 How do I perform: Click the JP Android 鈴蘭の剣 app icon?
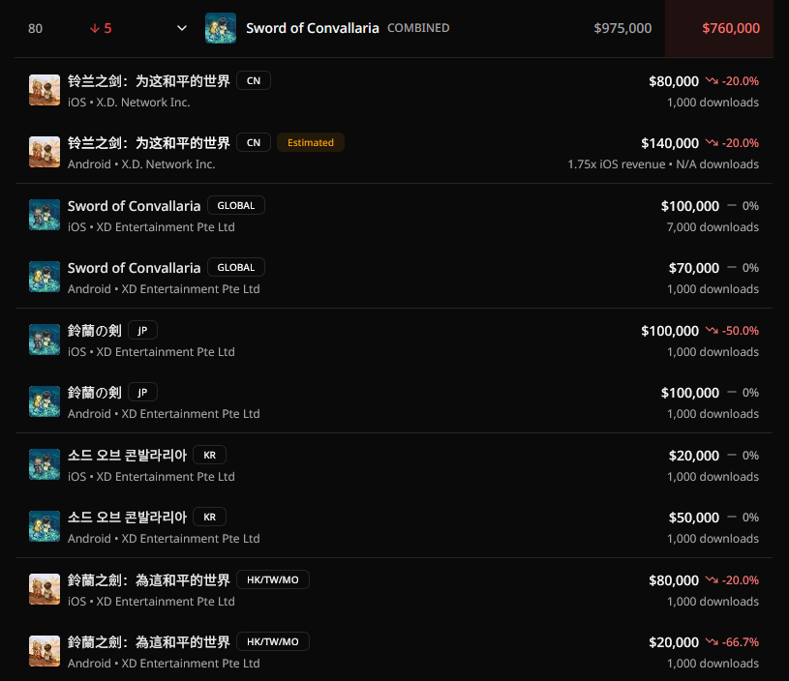point(45,401)
